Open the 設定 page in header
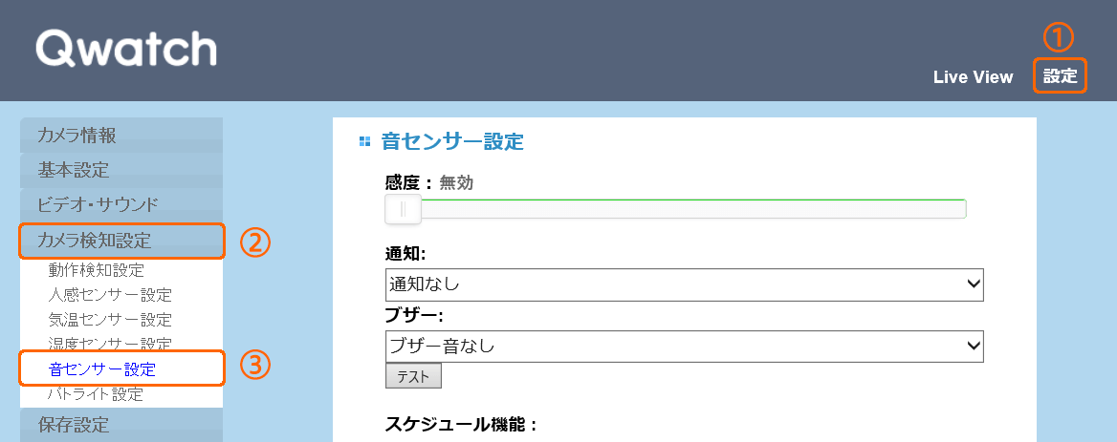Viewport: 1117px width, 442px height. pos(1060,76)
